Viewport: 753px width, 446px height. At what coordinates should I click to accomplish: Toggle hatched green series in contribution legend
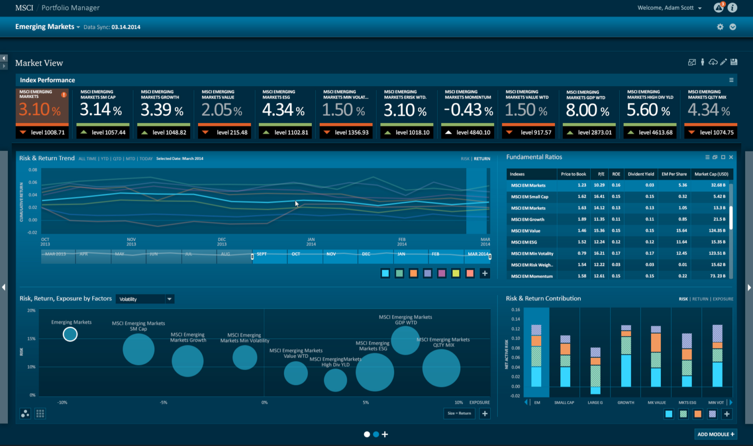[x=683, y=414]
